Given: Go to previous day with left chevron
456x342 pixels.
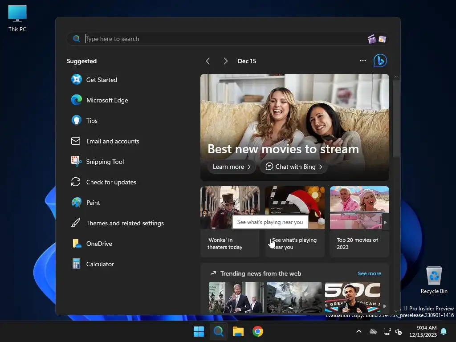Looking at the screenshot, I should point(208,61).
